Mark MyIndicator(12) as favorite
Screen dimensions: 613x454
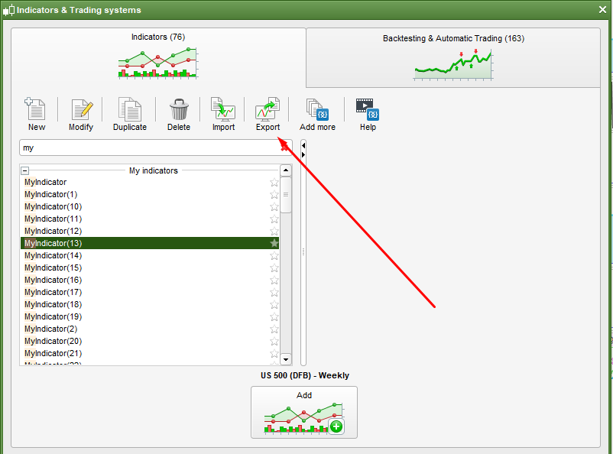click(x=274, y=231)
